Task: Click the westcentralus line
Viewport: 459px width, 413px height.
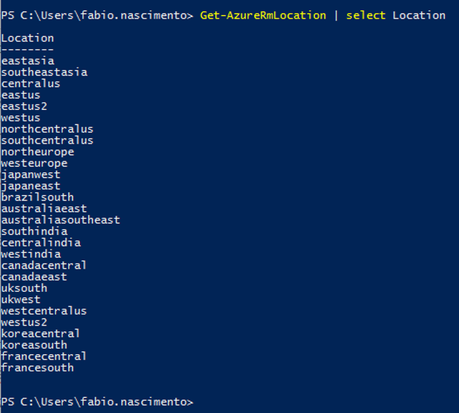Action: [x=44, y=311]
